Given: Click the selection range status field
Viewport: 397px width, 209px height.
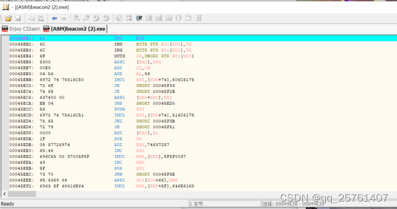Looking at the screenshot, I should (329, 204).
